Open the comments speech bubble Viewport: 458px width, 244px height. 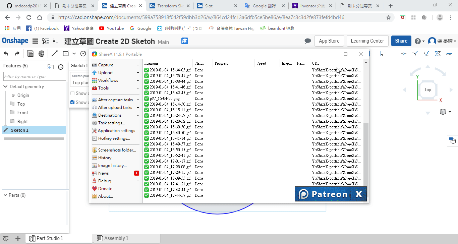307,41
